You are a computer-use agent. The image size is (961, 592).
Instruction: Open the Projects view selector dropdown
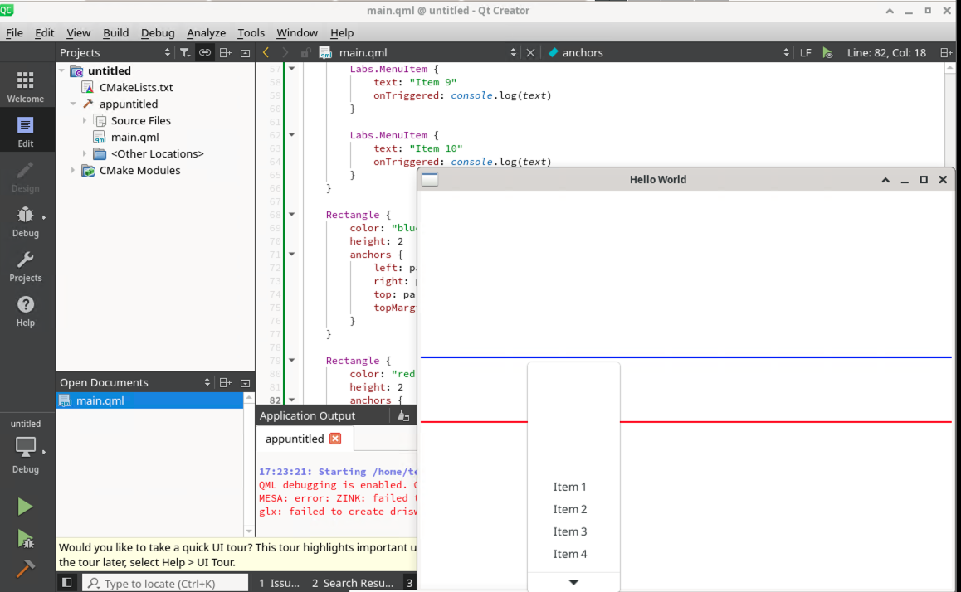pos(115,52)
